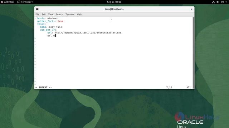This screenshot has height=128, width=229.
Task: Click the 'name: copy file' line
Action: point(50,27)
